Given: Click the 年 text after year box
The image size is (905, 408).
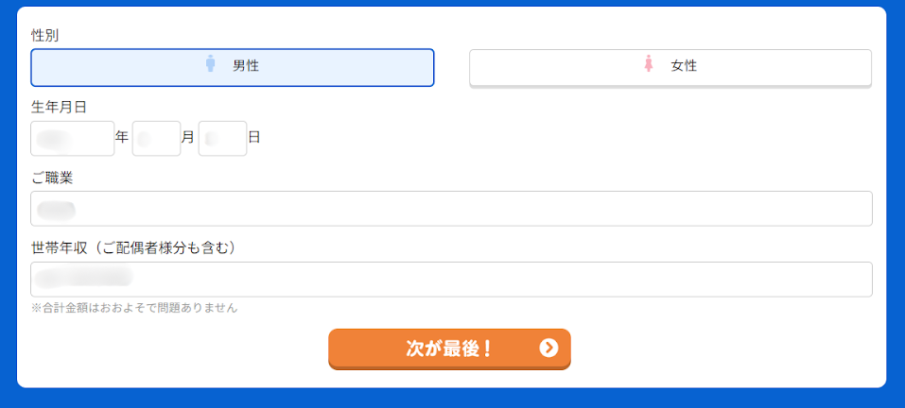Looking at the screenshot, I should coord(122,138).
